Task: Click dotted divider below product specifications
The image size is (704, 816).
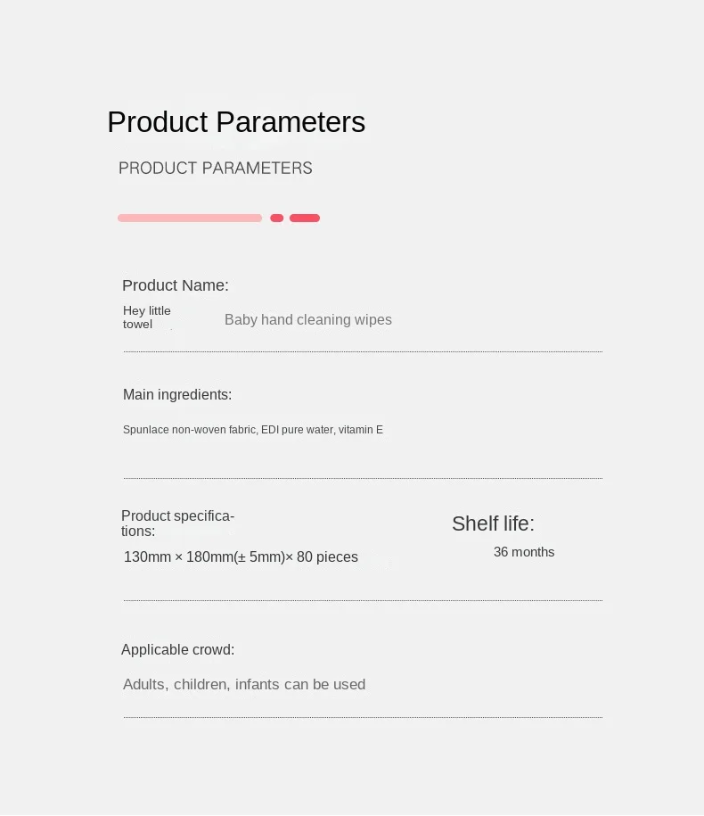Action: (x=363, y=600)
